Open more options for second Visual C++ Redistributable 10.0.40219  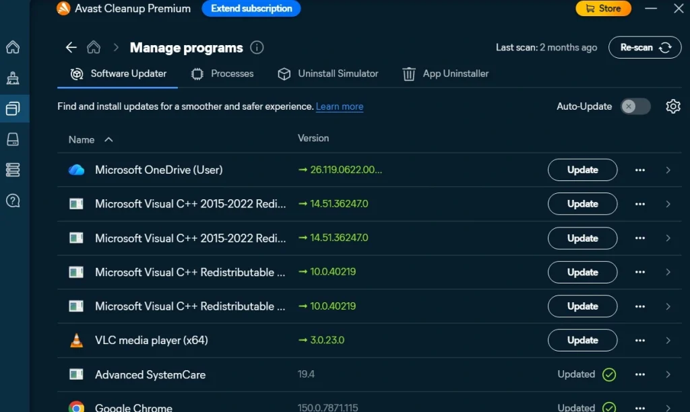point(640,306)
